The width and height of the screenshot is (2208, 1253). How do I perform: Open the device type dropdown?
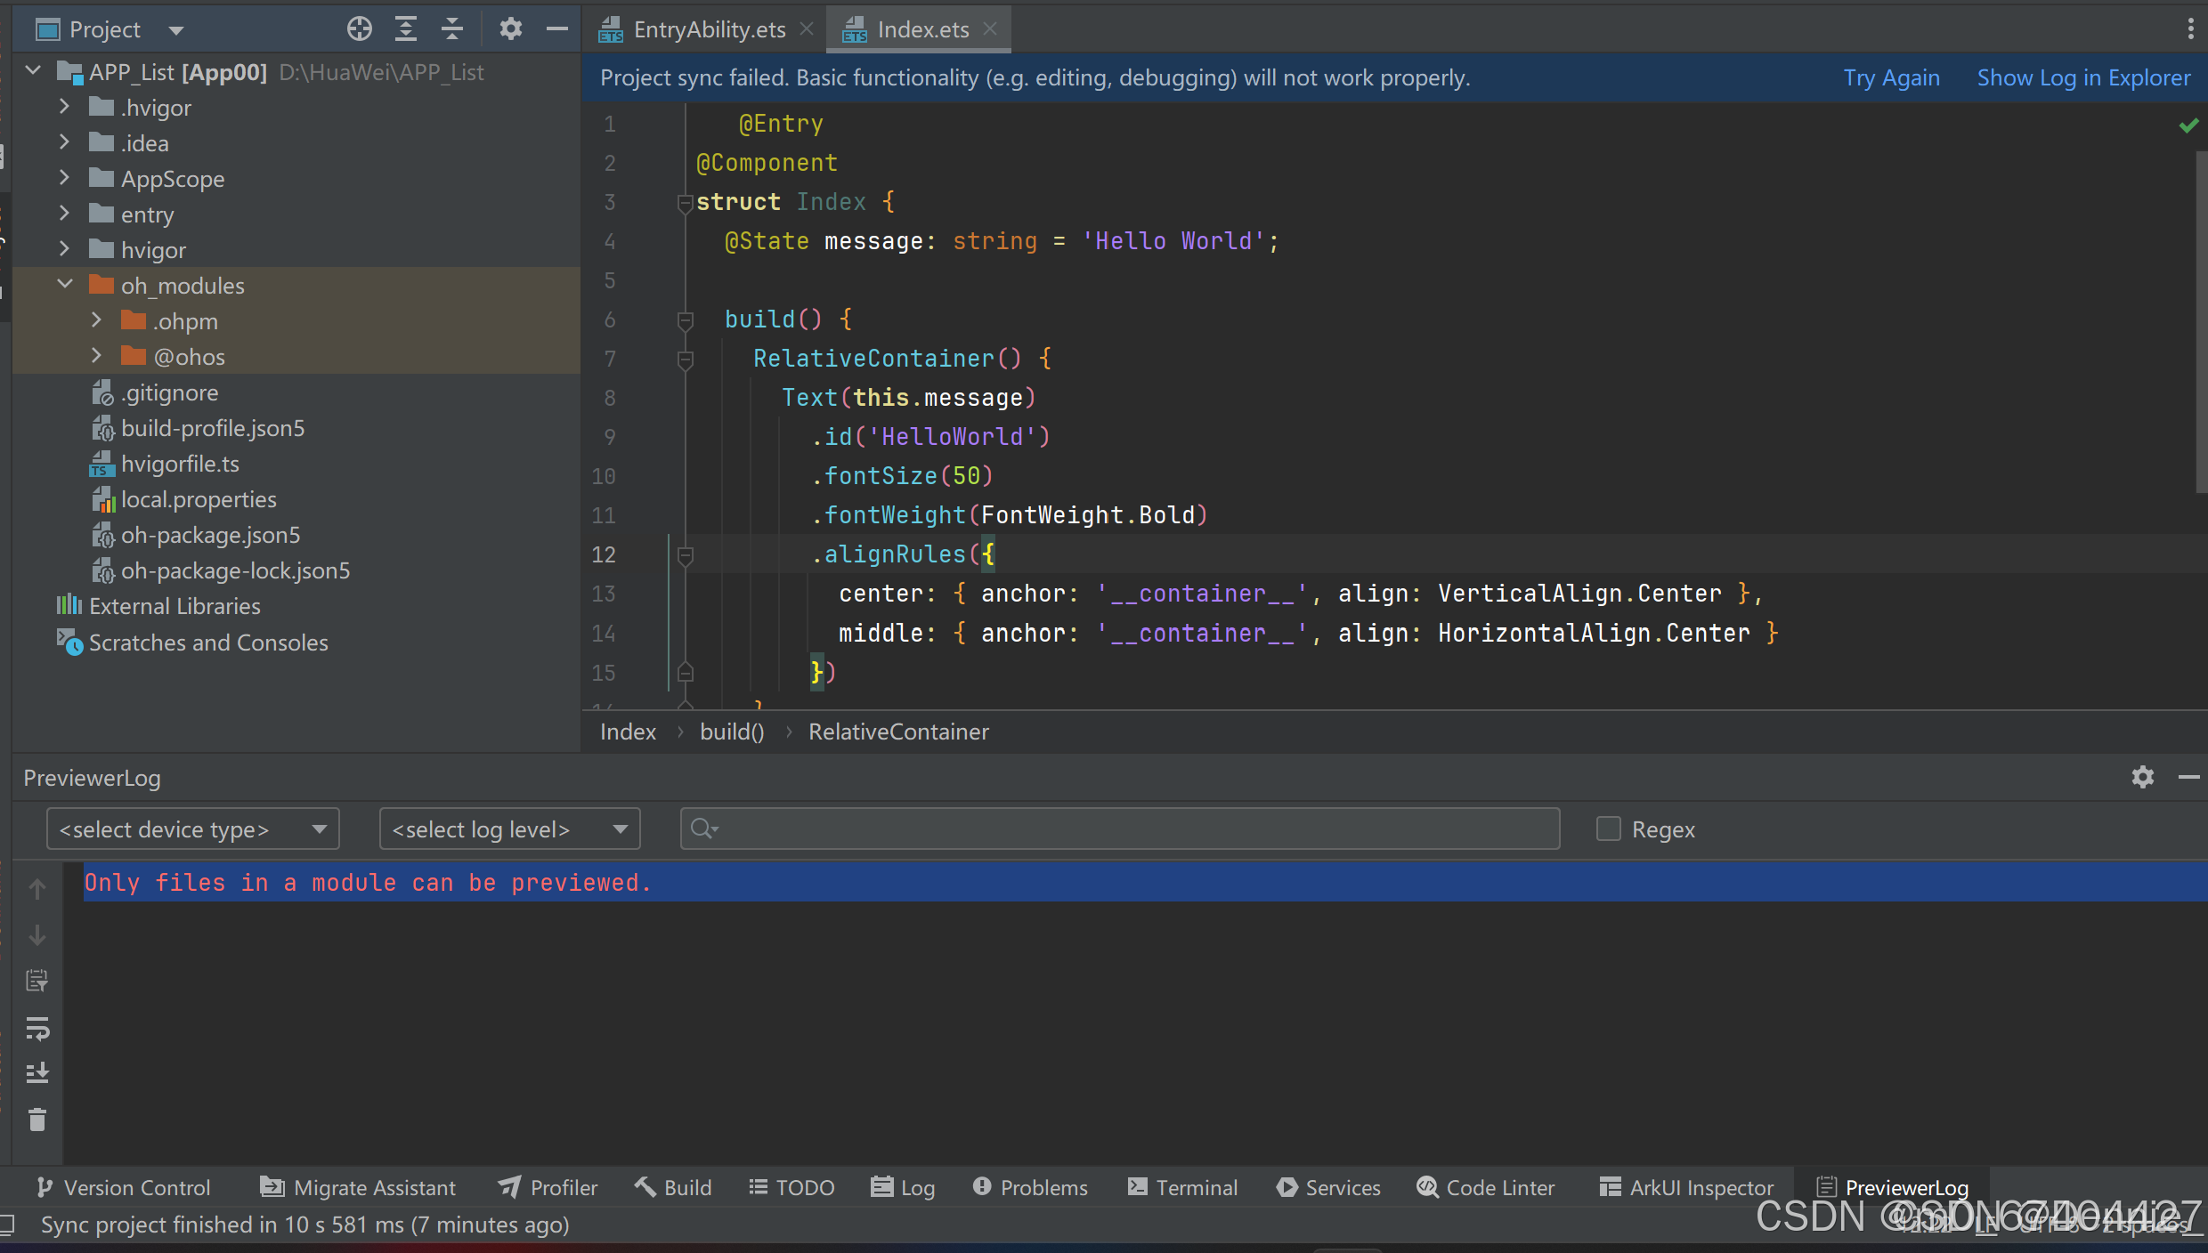tap(192, 829)
